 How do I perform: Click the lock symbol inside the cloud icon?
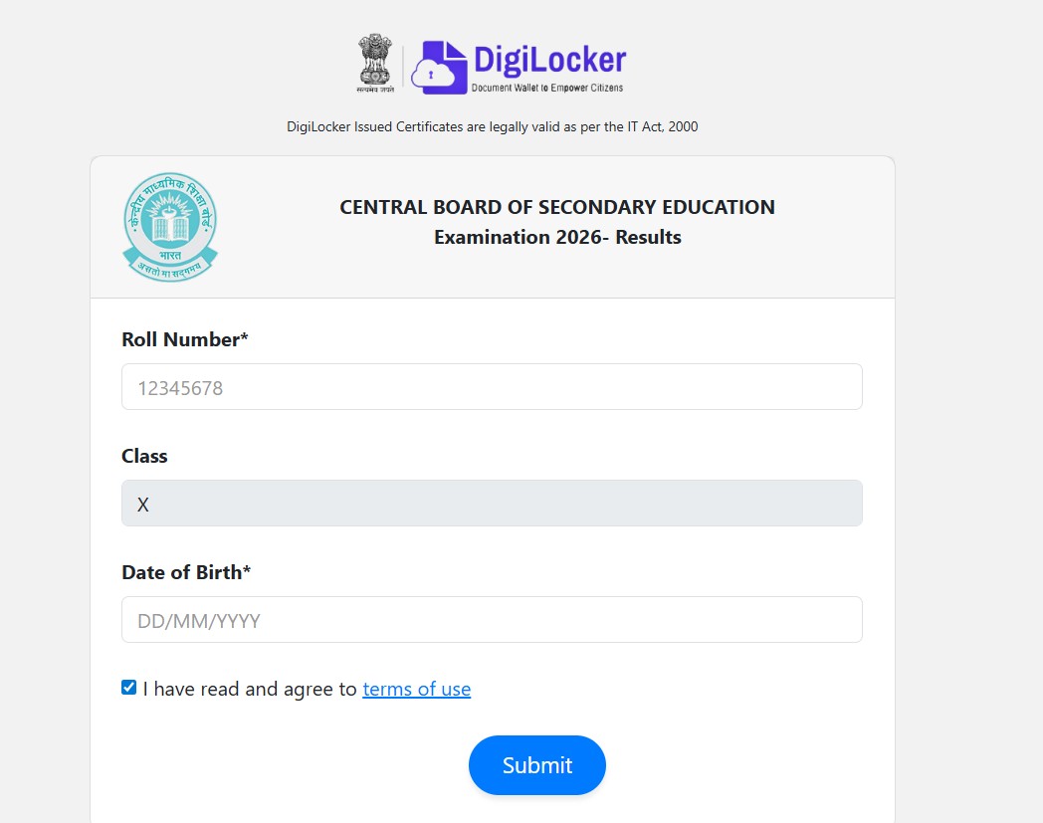tap(431, 75)
